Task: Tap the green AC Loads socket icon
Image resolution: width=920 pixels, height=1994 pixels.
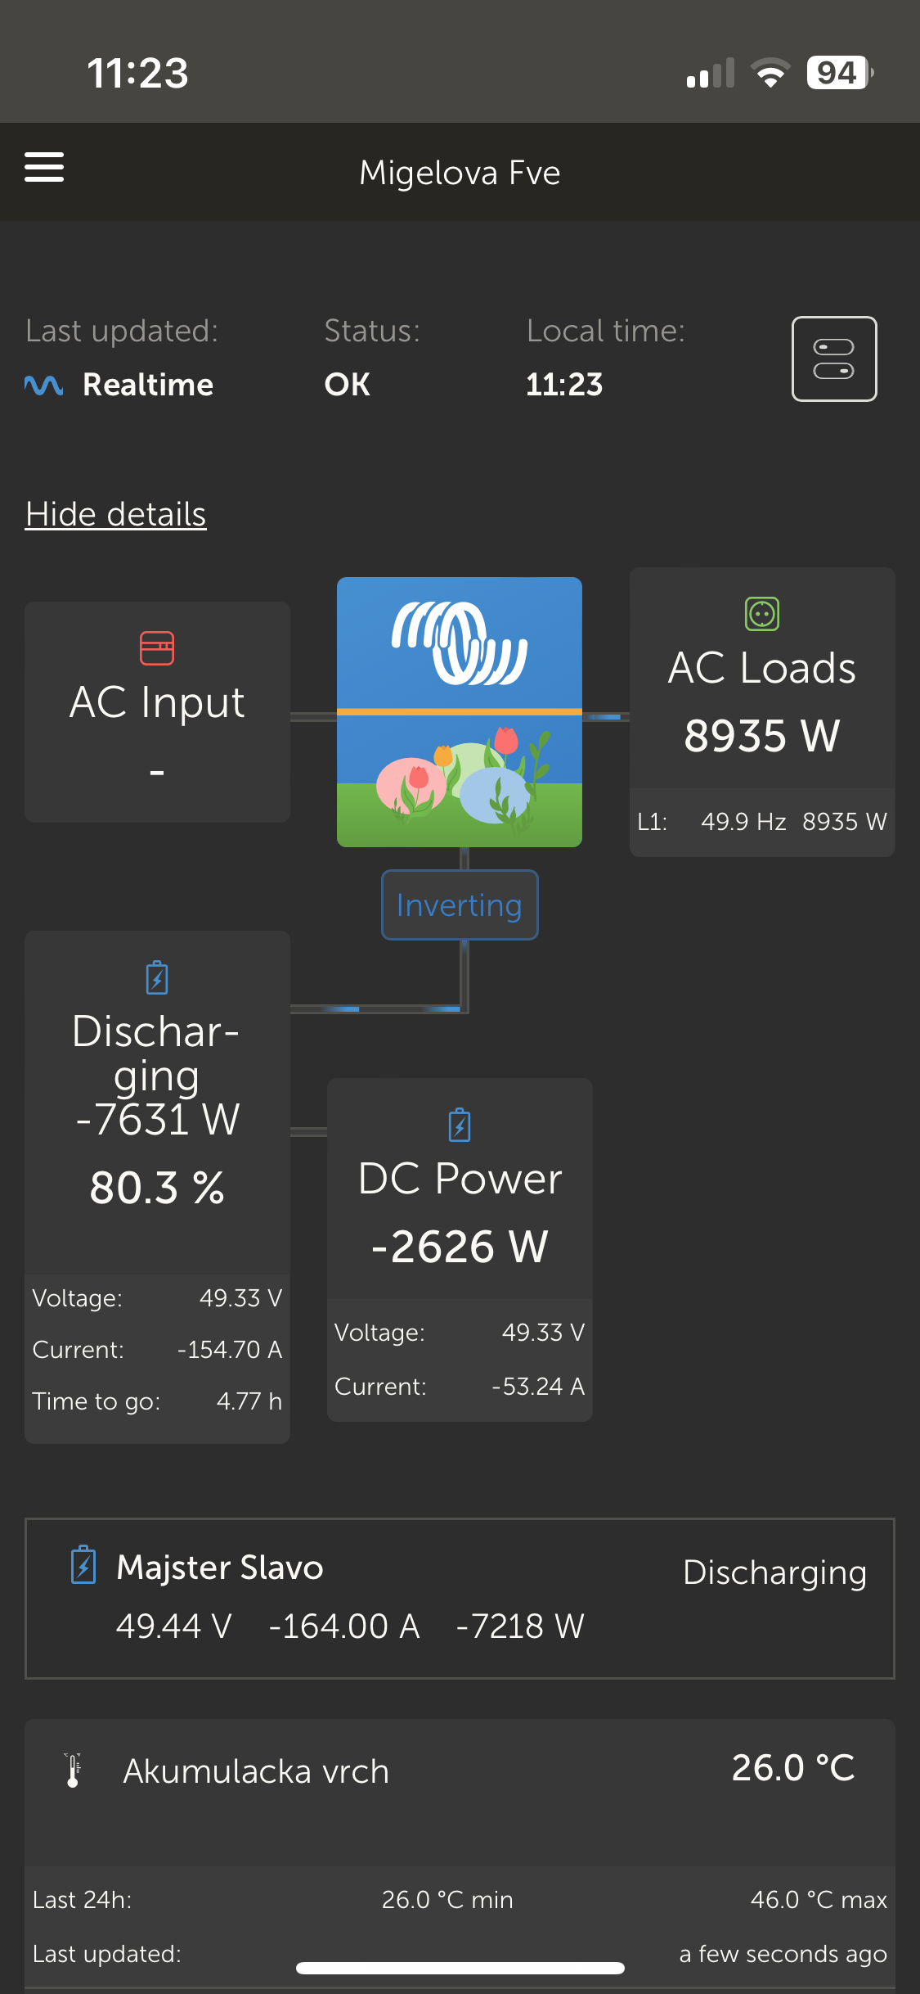Action: pos(762,614)
